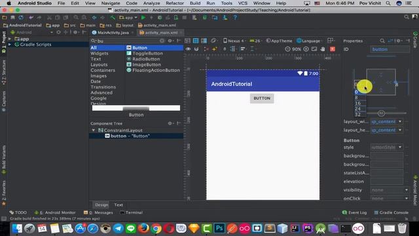Click the Cut scissors icon

point(49,18)
